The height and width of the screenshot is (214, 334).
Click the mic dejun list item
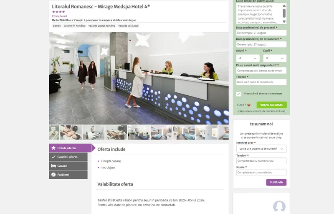coord(108,168)
